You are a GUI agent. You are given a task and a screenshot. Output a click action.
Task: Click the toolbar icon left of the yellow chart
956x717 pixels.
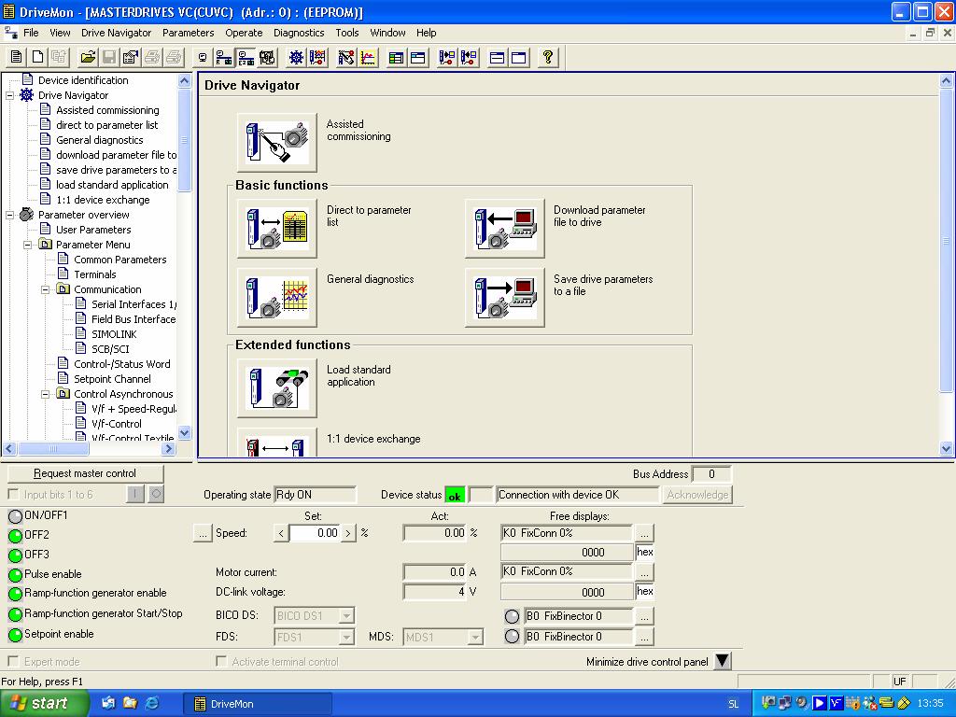346,57
